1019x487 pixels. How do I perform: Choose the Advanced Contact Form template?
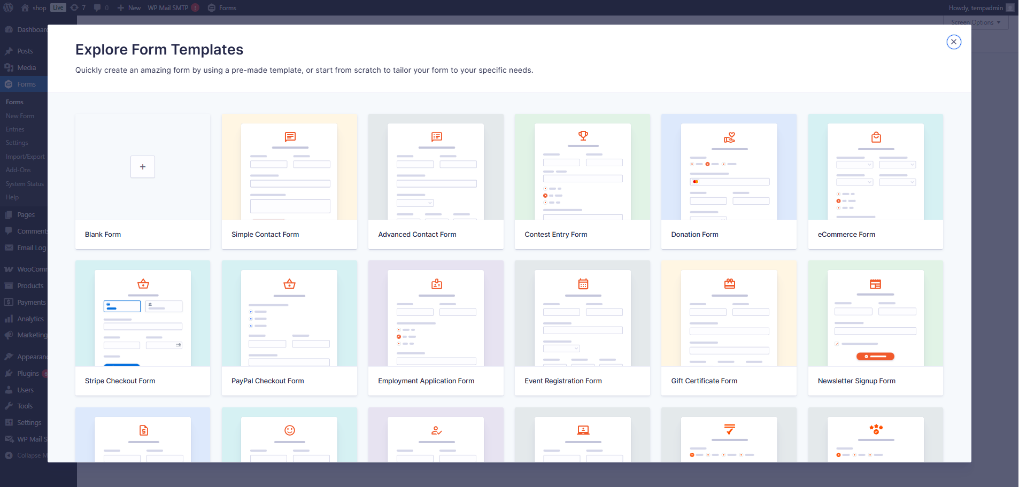[436, 181]
